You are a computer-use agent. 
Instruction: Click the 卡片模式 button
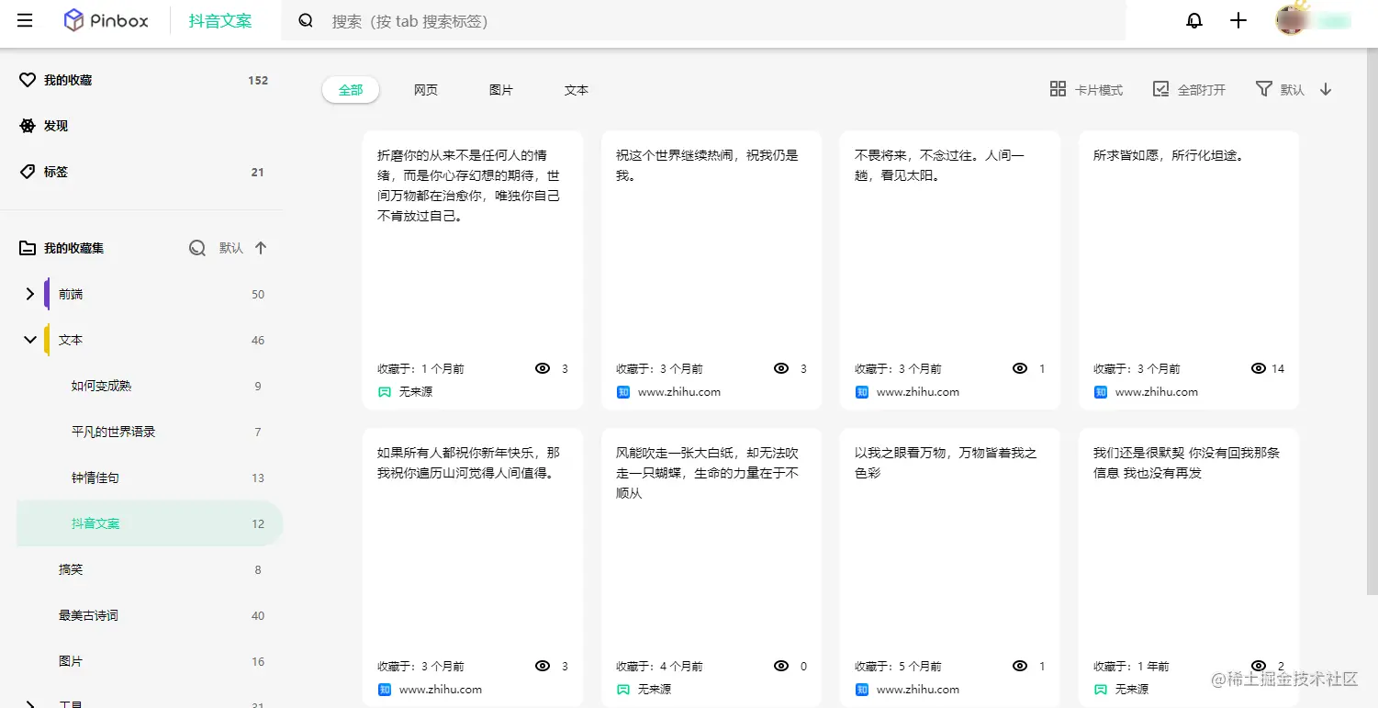coord(1086,89)
